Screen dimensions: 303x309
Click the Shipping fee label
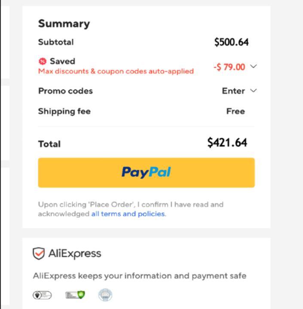coord(64,111)
